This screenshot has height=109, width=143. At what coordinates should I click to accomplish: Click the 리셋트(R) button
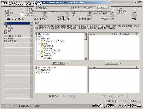tap(110, 101)
